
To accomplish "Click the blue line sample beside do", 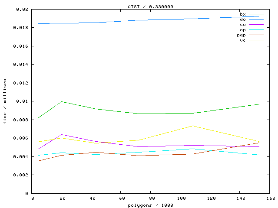I will 256,19.
